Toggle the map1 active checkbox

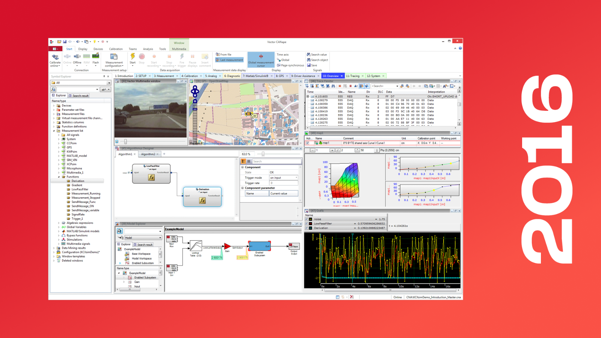point(308,143)
